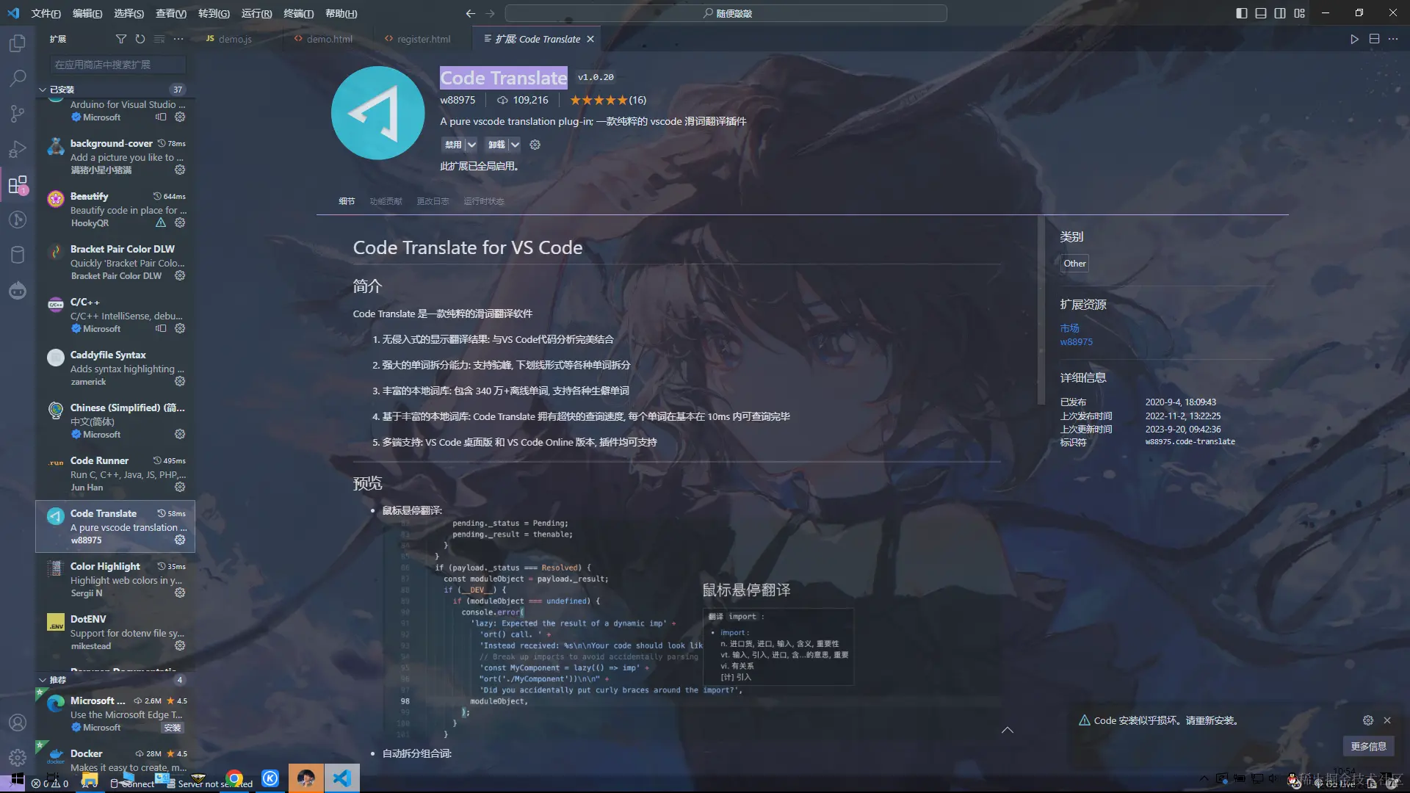The width and height of the screenshot is (1410, 793).
Task: Click the filter extensions funnel icon
Action: pos(121,39)
